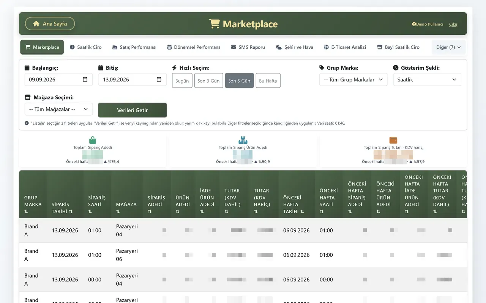The image size is (486, 303).
Task: Sort by Grup Marka column arrows
Action: (26, 212)
